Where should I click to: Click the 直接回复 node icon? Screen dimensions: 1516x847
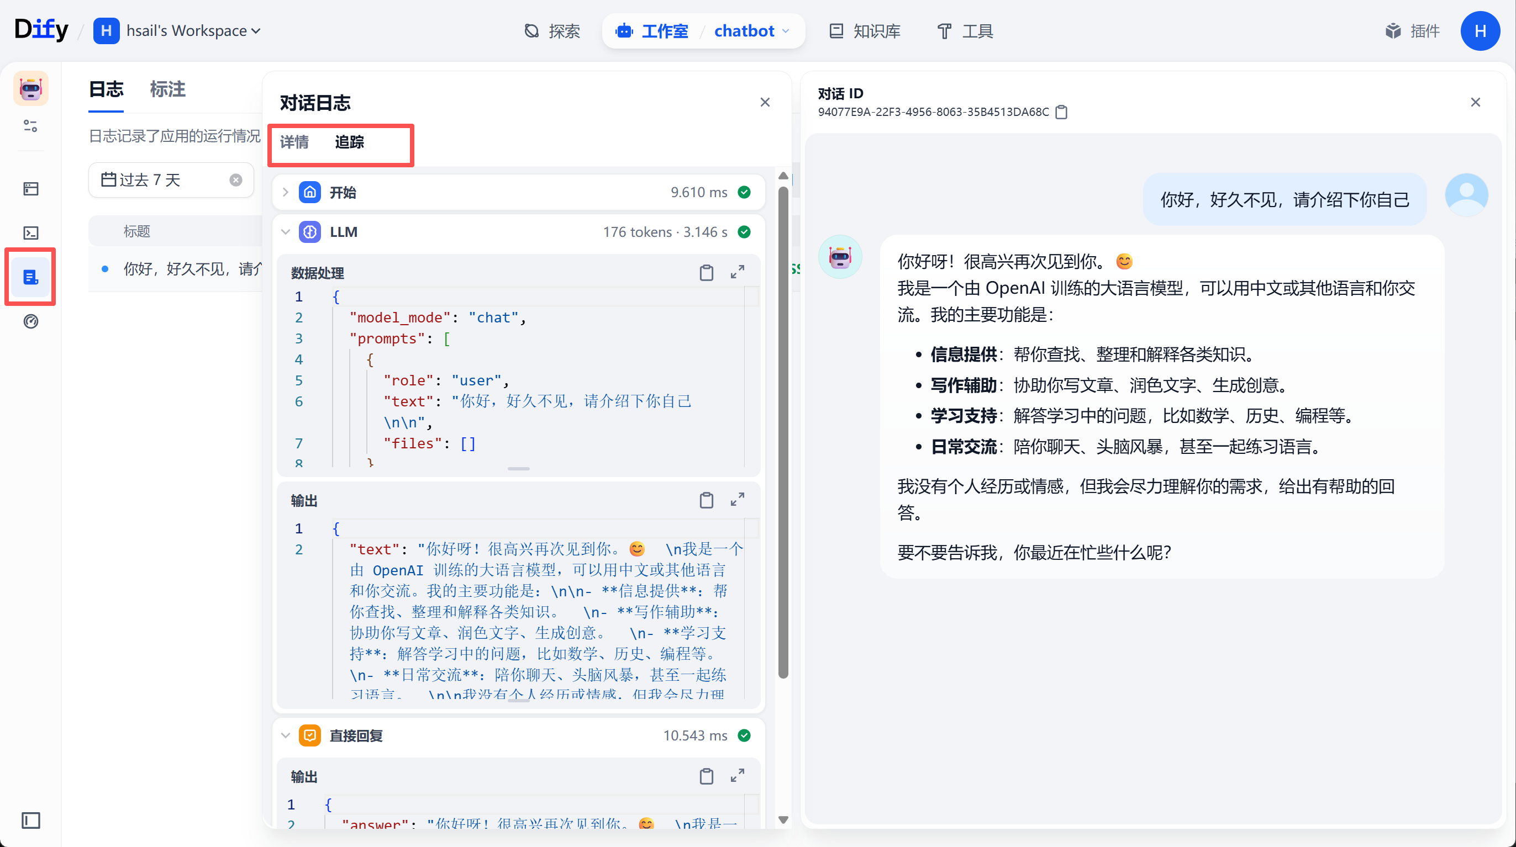[x=310, y=735]
